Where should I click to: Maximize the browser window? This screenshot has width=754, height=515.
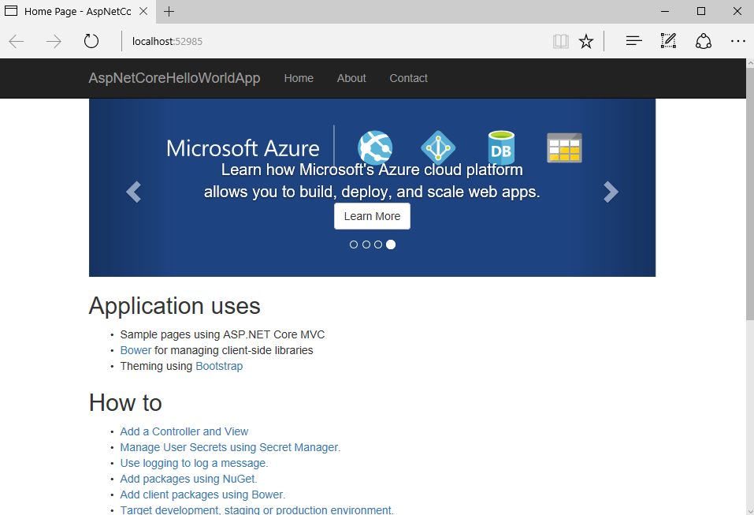pos(701,11)
